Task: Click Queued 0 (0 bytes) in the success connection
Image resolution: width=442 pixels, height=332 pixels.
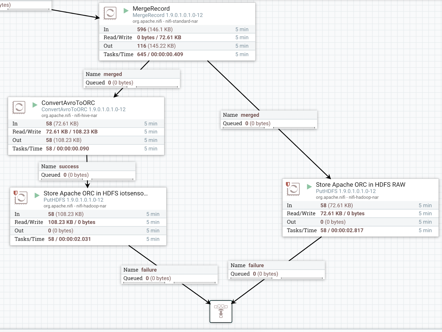Action: coord(65,175)
